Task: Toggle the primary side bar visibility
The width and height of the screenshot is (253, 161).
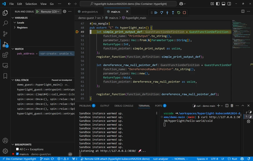Action: 218,4
